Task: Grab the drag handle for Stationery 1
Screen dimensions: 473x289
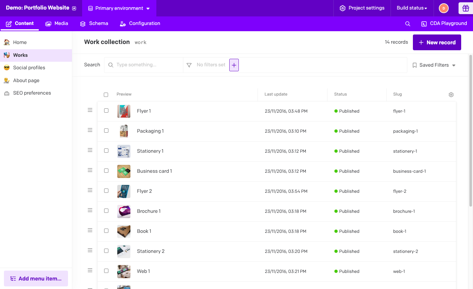Action: [x=90, y=150]
